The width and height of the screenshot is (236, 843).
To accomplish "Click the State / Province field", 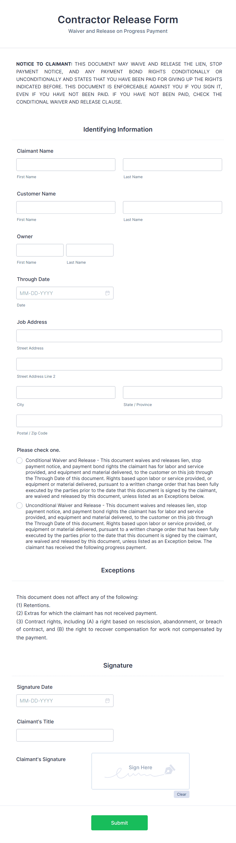I will point(172,392).
